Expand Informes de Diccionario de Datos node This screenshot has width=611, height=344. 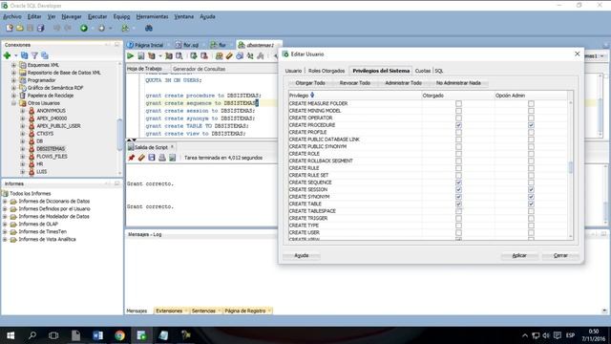coord(5,202)
